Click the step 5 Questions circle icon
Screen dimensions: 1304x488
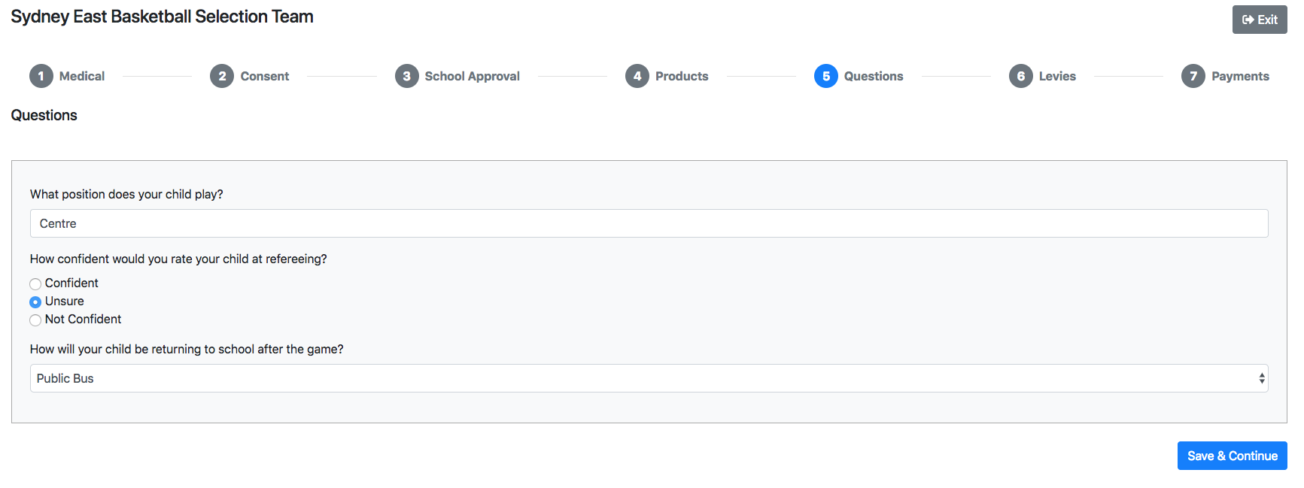[826, 76]
